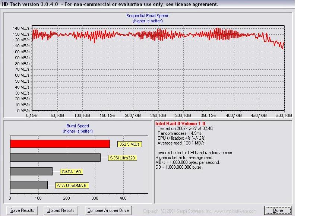Screen dimensions: 313x216
Task: Click the Save Results button
Action: 22,210
